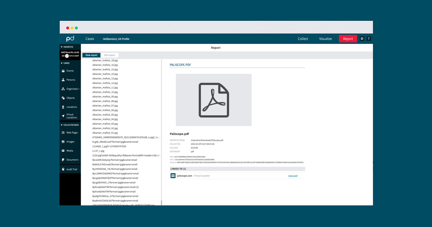This screenshot has width=432, height=227.
Task: Select the View report tab
Action: (x=91, y=55)
